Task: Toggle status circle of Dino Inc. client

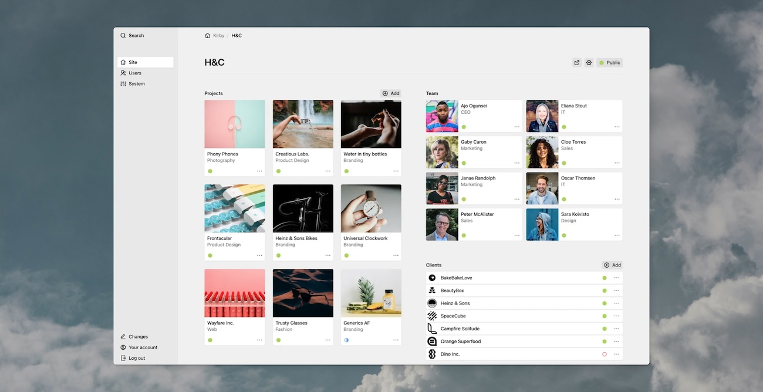Action: (605, 354)
